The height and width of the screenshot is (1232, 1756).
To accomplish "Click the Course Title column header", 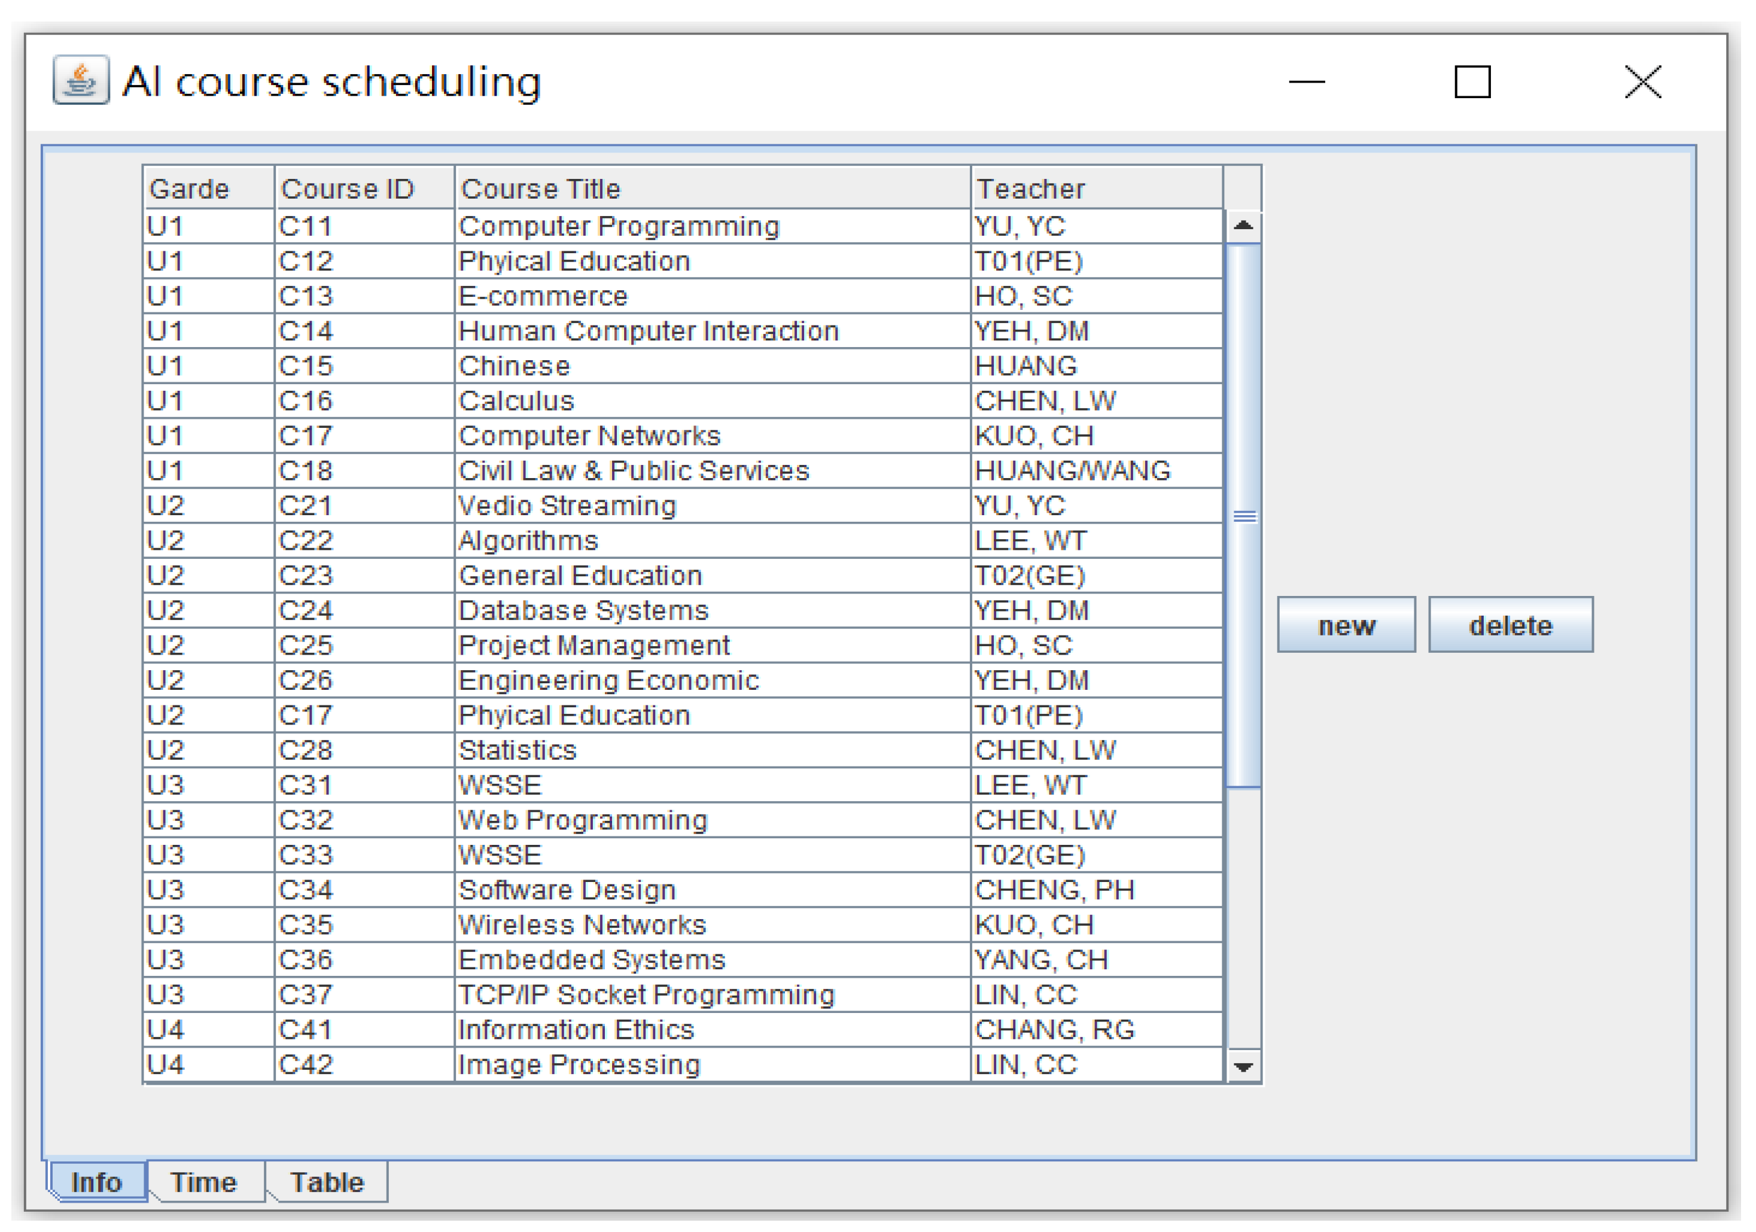I will coord(713,188).
